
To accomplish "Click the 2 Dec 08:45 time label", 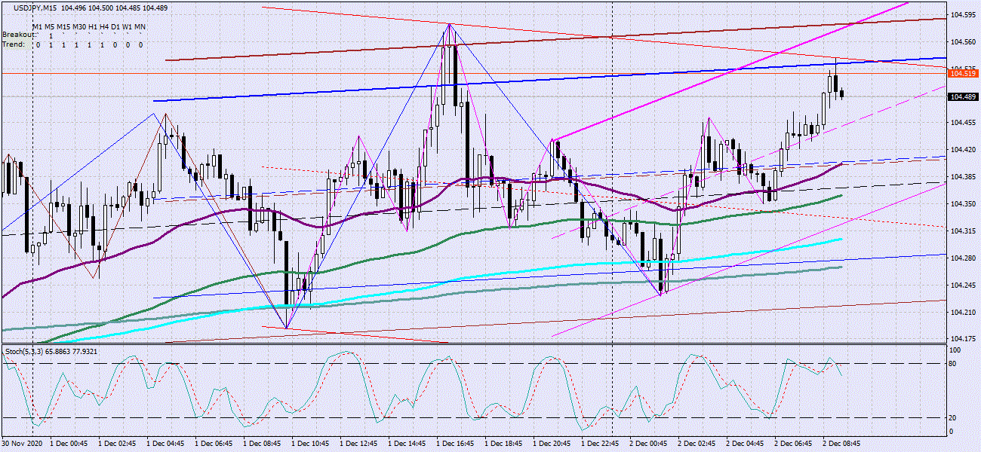I will 842,444.
